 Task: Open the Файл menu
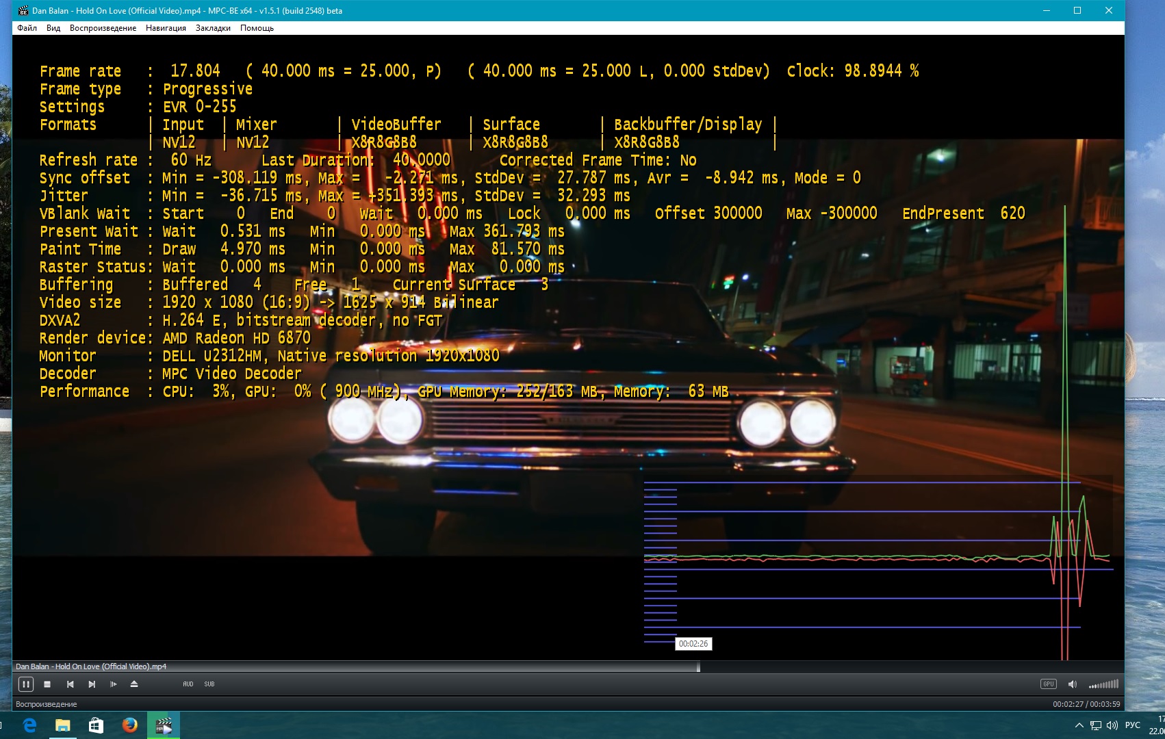coord(27,28)
